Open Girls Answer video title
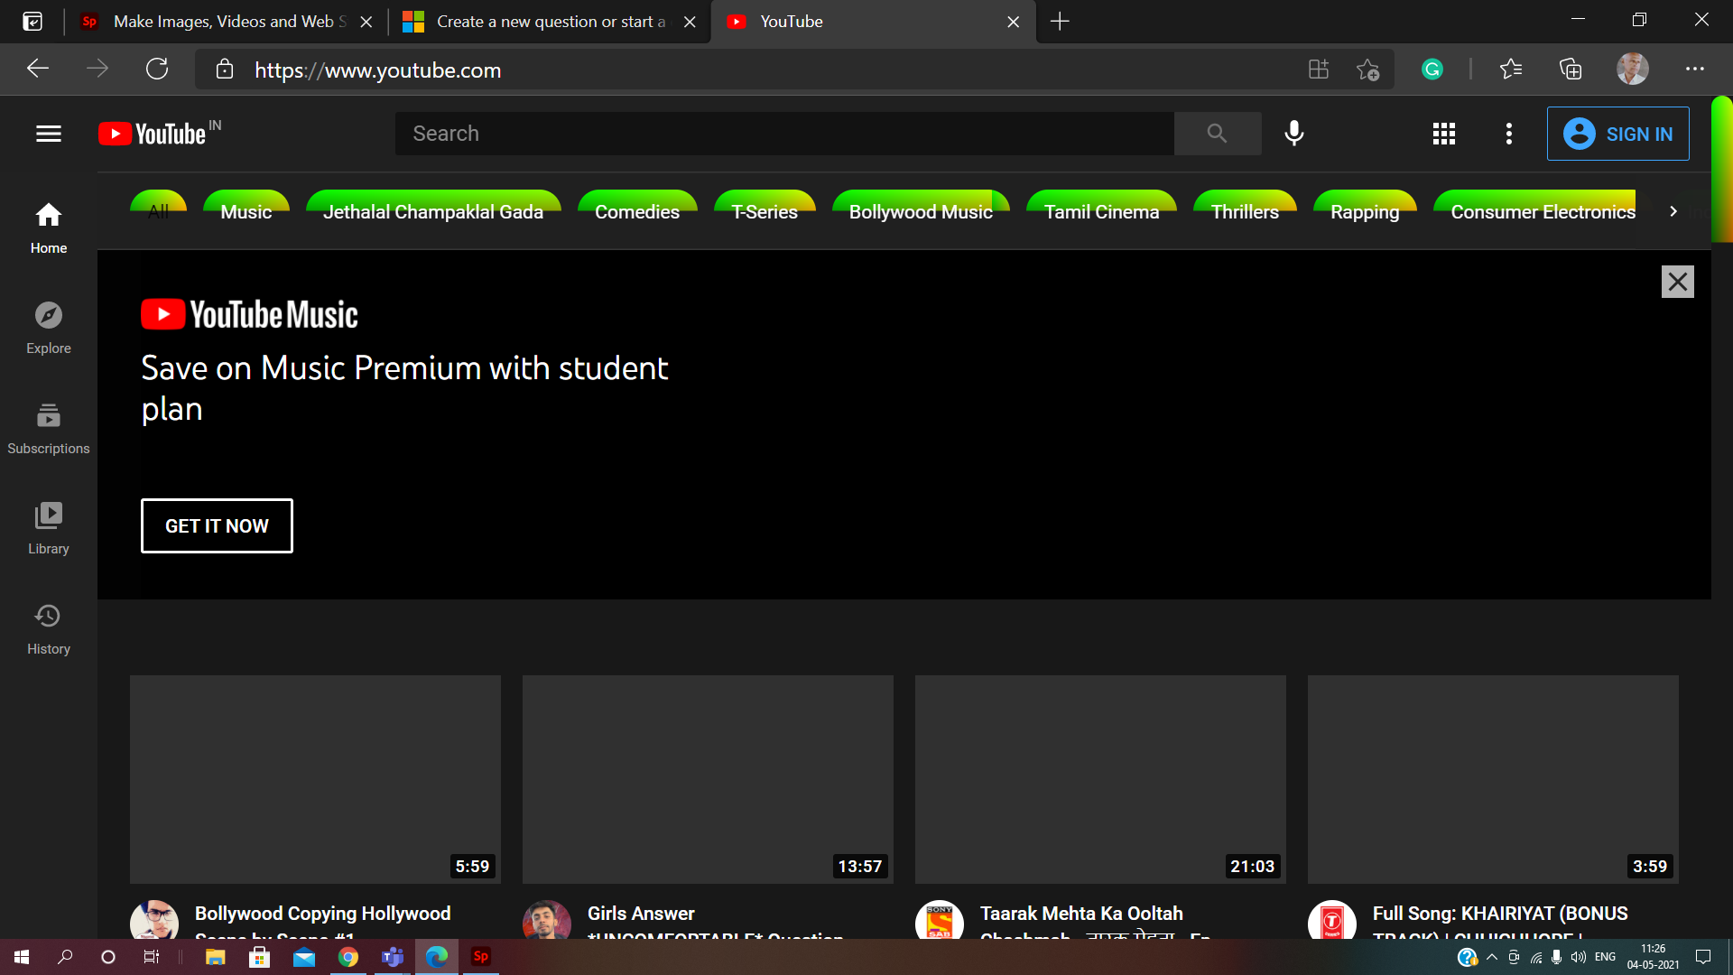 pos(715,920)
